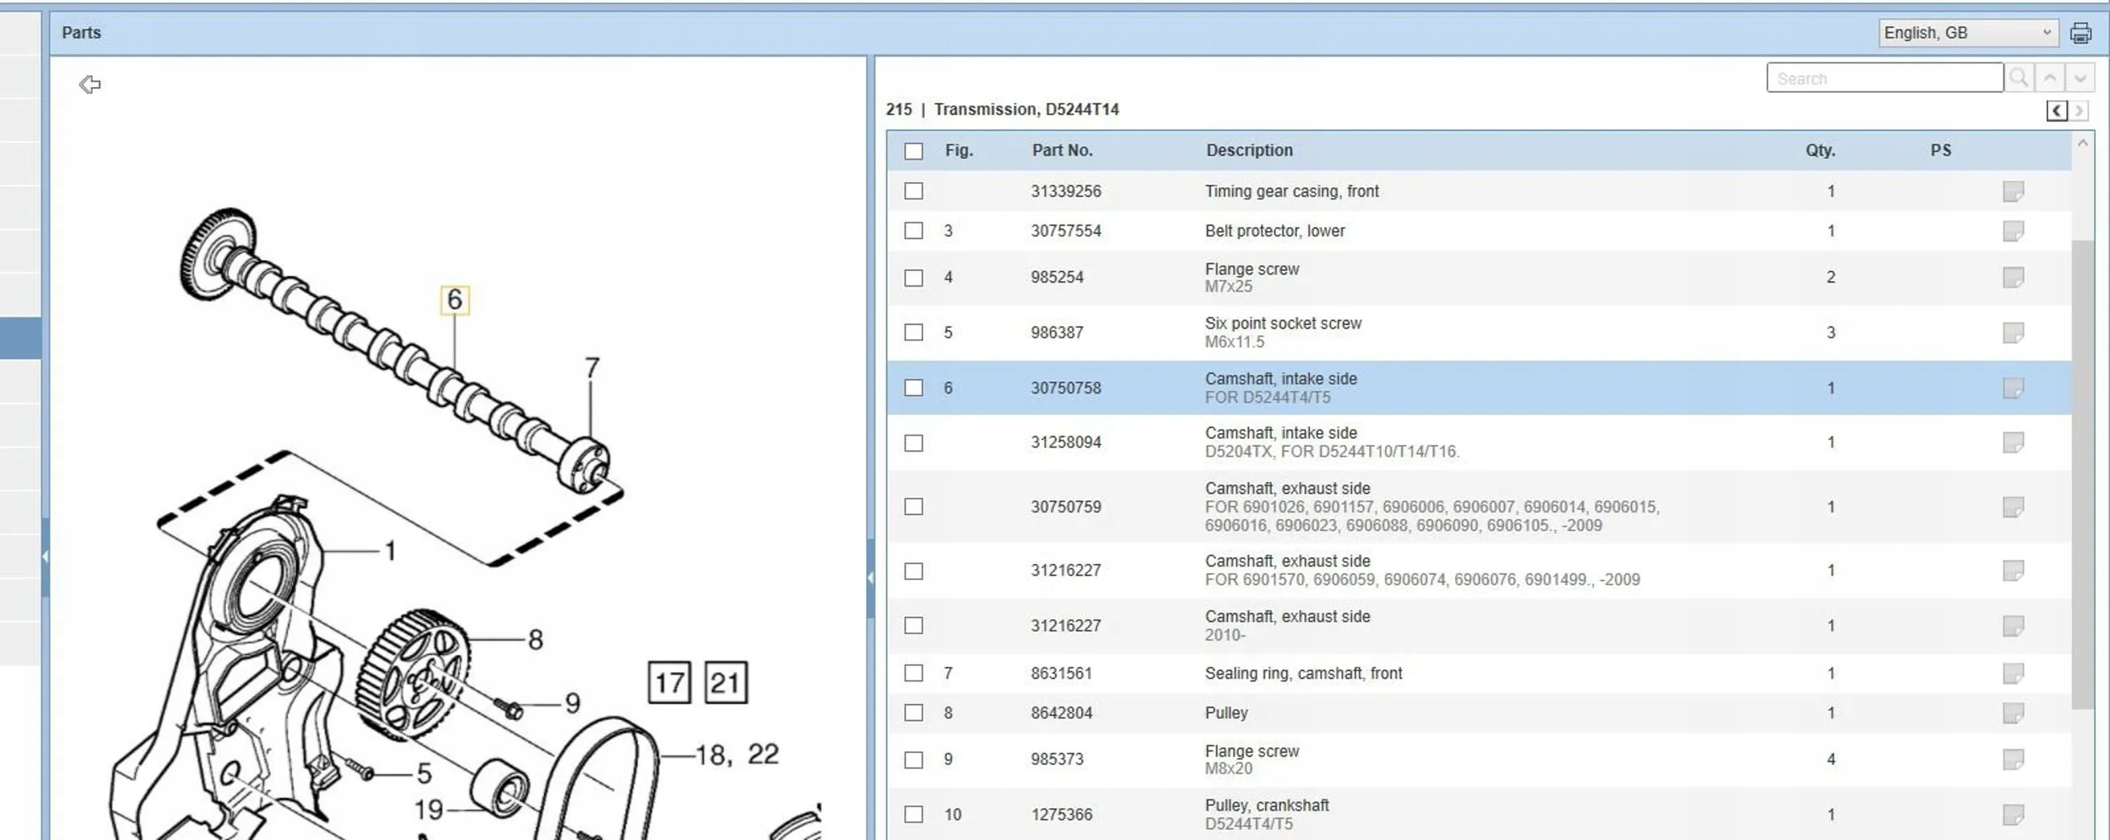Open note icon for Timing gear casing, front
2110x840 pixels.
[x=2013, y=192]
